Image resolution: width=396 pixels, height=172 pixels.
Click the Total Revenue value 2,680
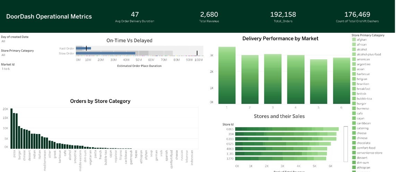209,15
